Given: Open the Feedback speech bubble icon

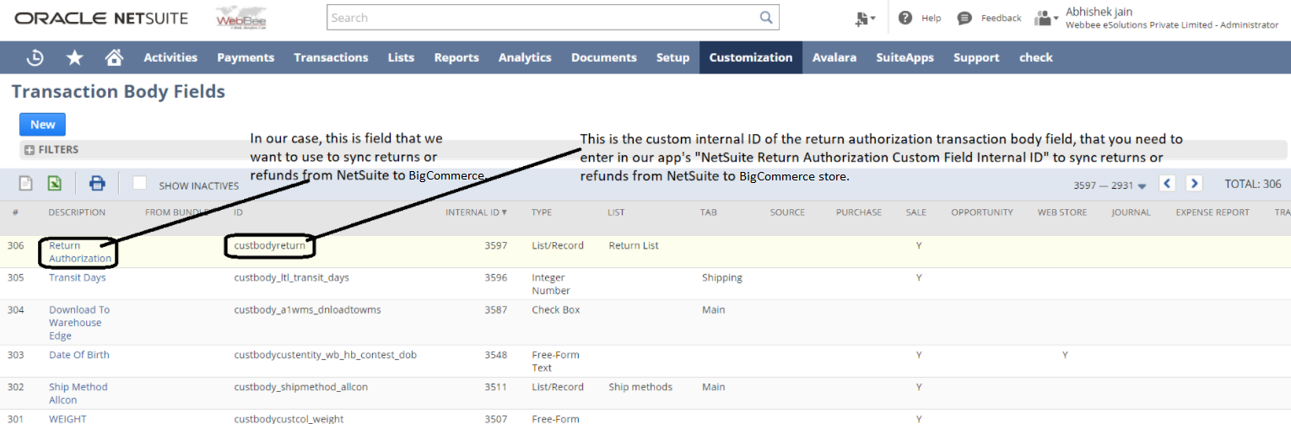Looking at the screenshot, I should pyautogui.click(x=964, y=18).
